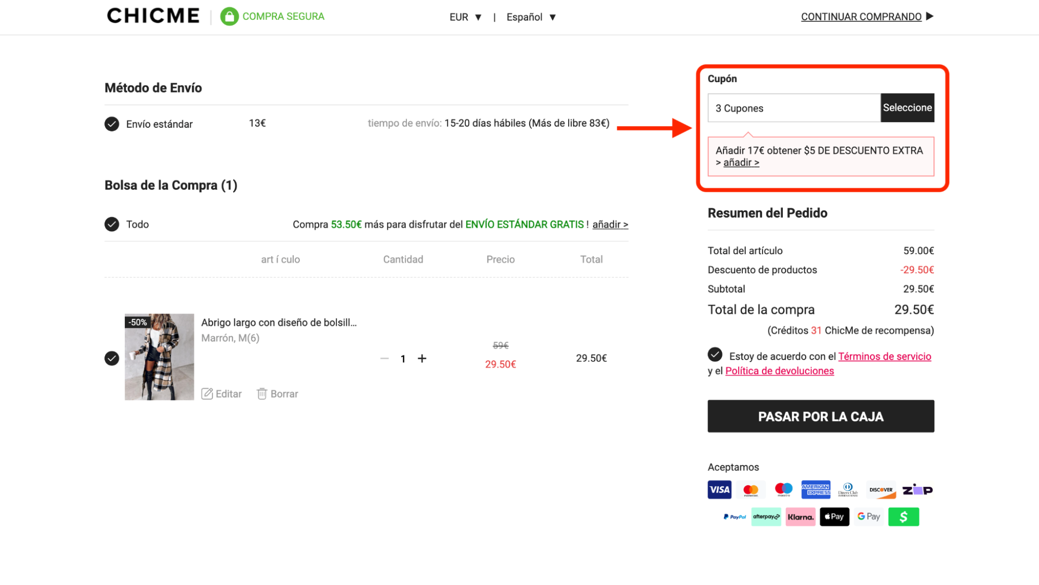The width and height of the screenshot is (1039, 585).
Task: Click the Apple Pay icon
Action: coord(834,517)
